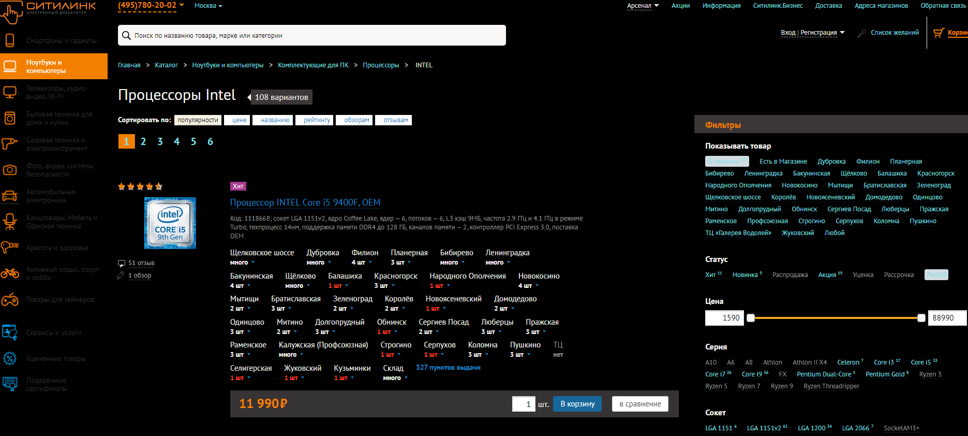Click the в сравнении compare button
The image size is (968, 436).
coord(640,404)
